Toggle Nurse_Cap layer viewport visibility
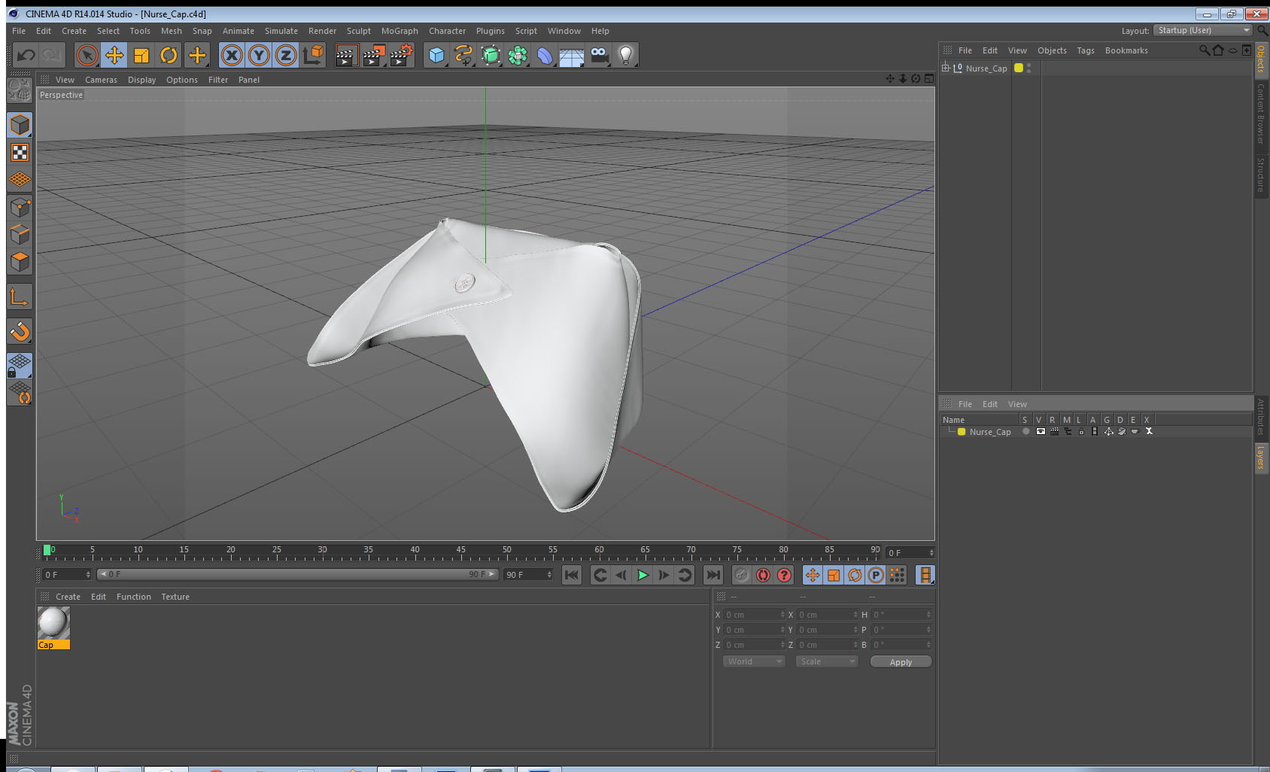This screenshot has height=772, width=1270. 1041,432
